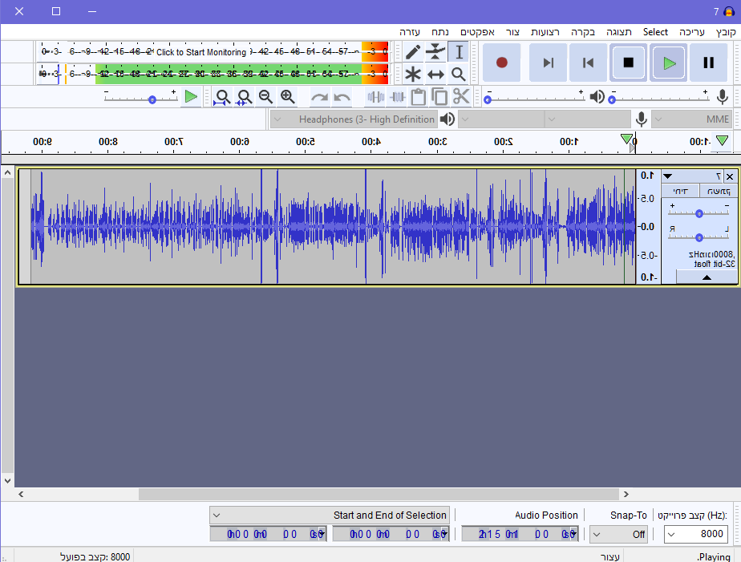Click the Click to Start Monitoring meter
Viewport: 741px width, 562px height.
[x=201, y=52]
